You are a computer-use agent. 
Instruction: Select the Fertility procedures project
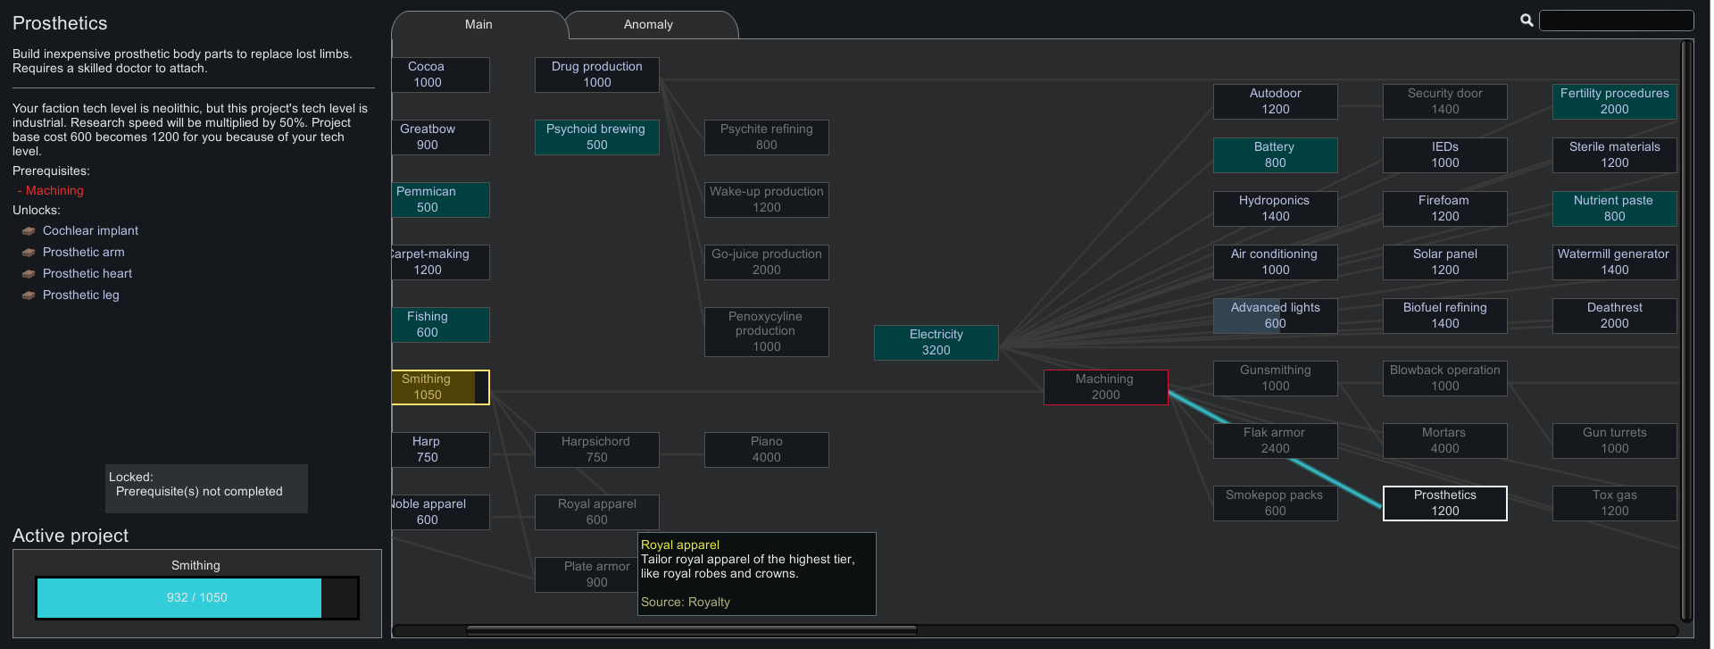point(1615,102)
